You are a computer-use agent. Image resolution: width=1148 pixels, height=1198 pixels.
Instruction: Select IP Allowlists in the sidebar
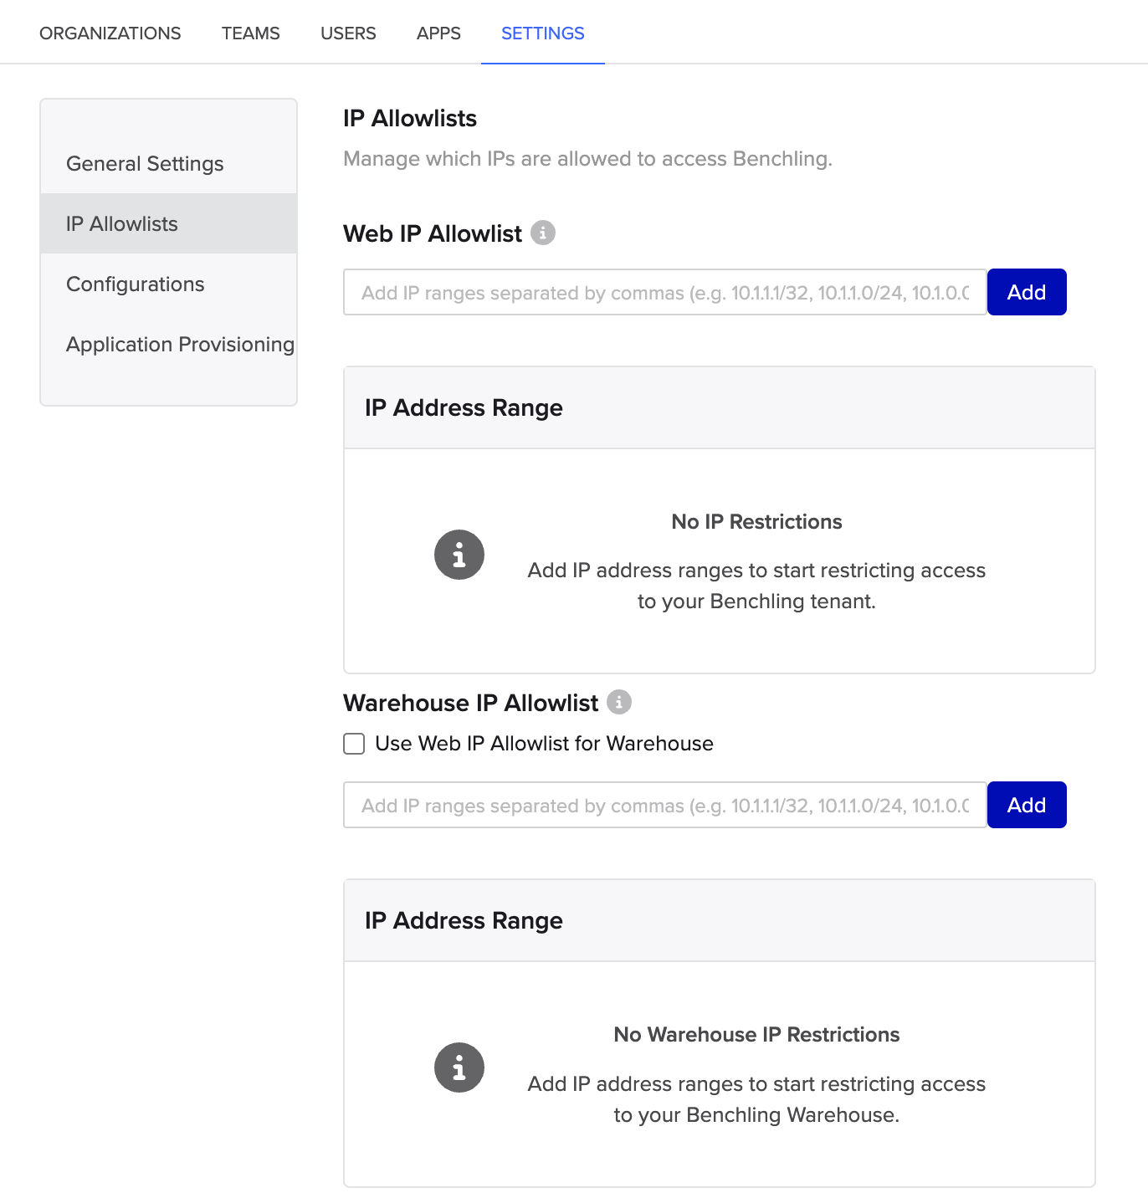121,223
